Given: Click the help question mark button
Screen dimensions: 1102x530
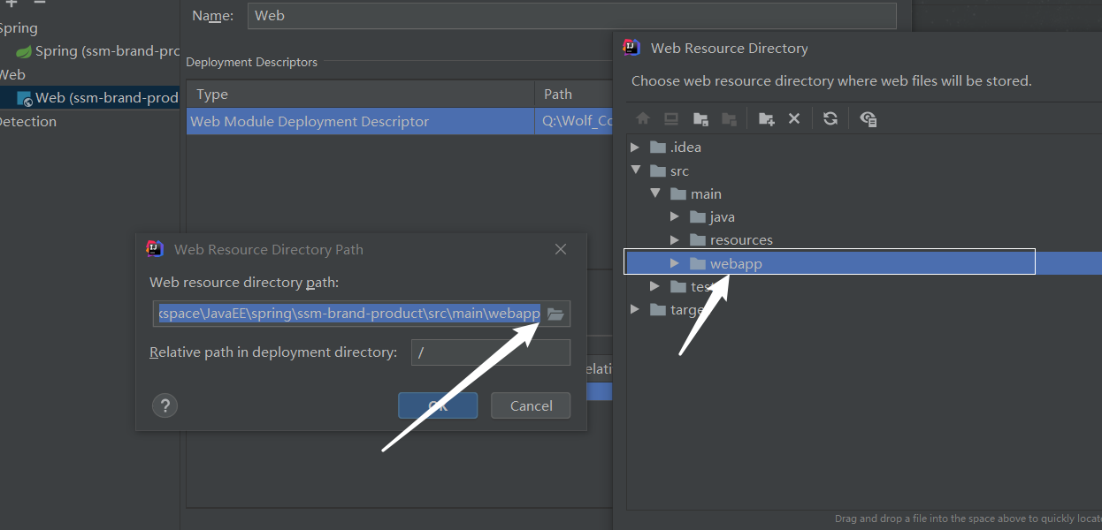Looking at the screenshot, I should click(165, 405).
